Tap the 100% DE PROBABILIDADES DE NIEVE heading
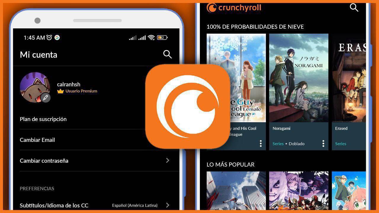 (255, 27)
